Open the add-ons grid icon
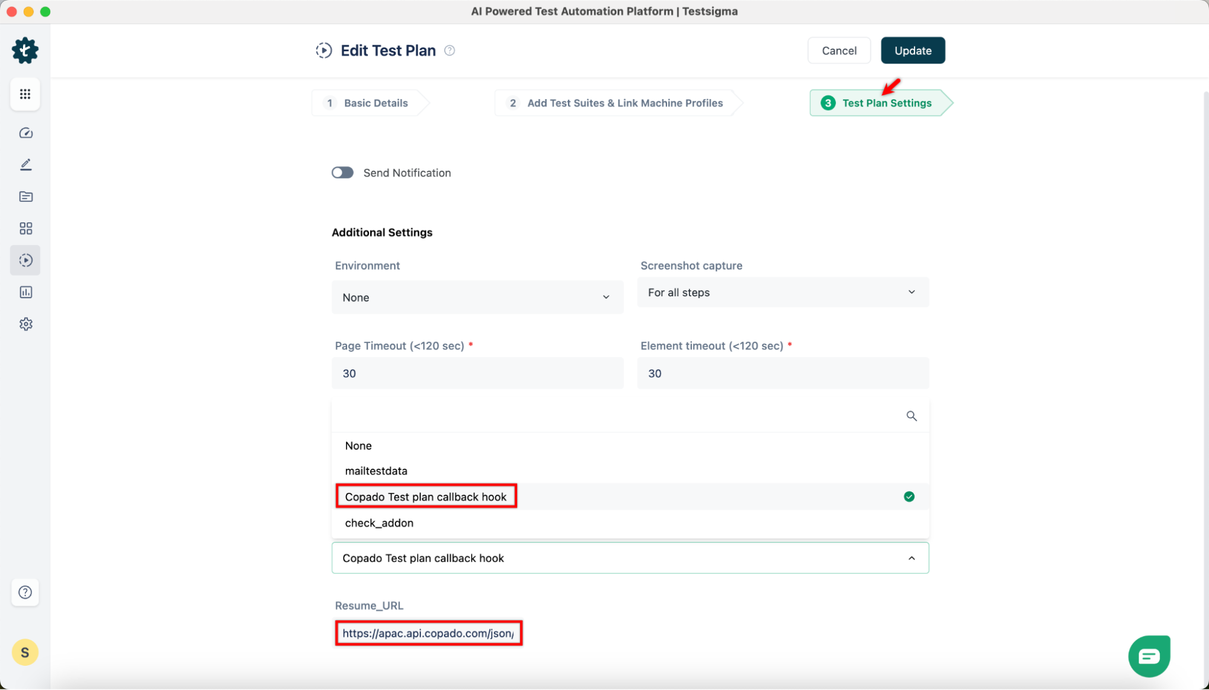 point(25,229)
